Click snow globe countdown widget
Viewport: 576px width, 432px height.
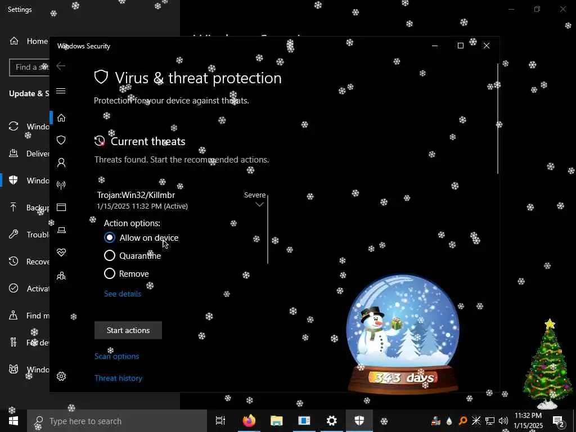(x=403, y=334)
